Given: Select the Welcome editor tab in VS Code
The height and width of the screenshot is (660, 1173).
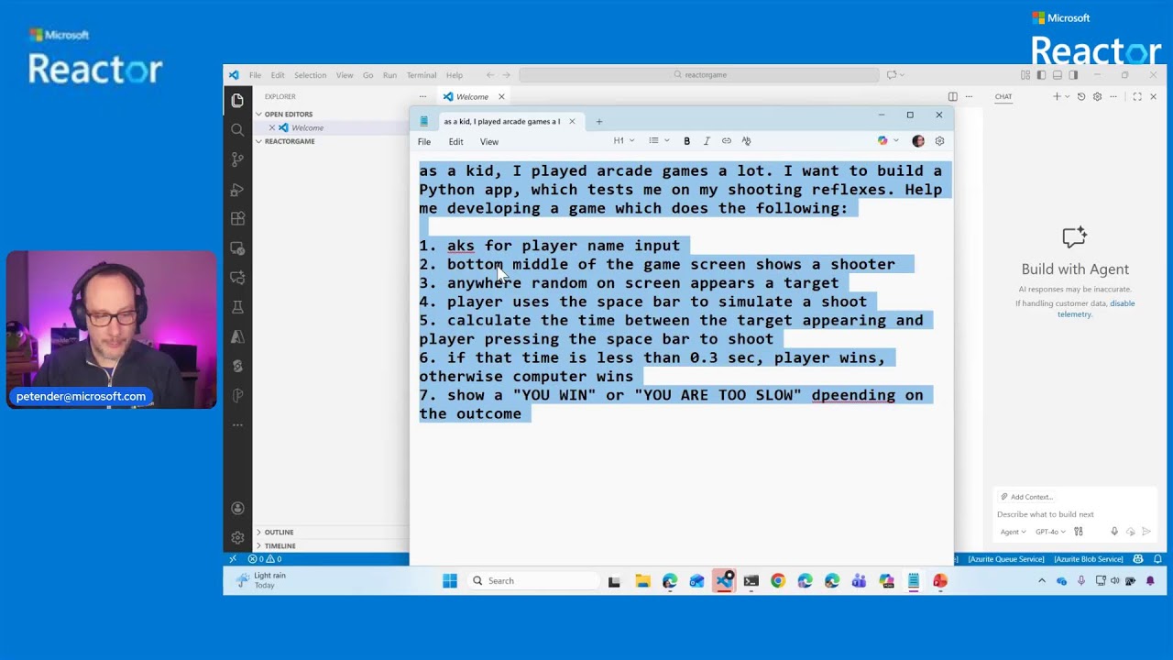Looking at the screenshot, I should [473, 96].
